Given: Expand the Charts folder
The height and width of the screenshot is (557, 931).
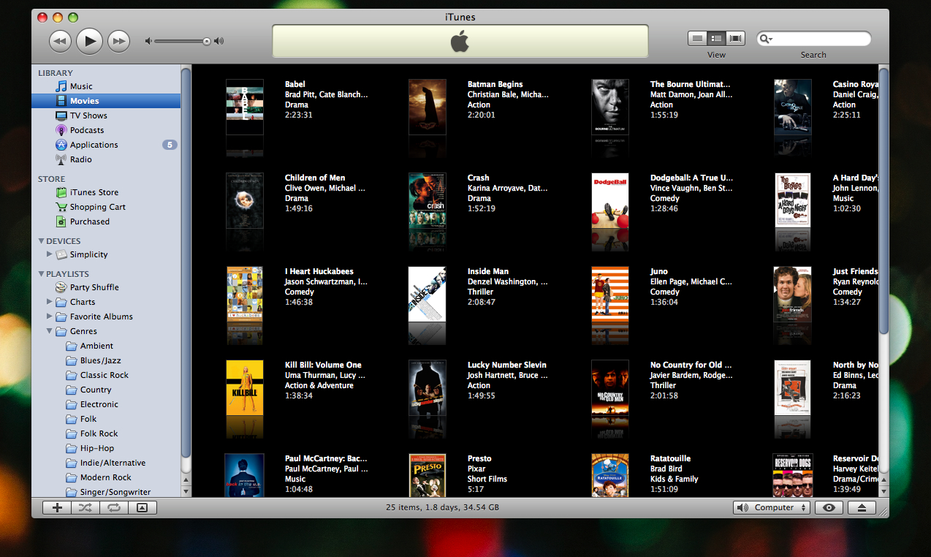Looking at the screenshot, I should [50, 302].
